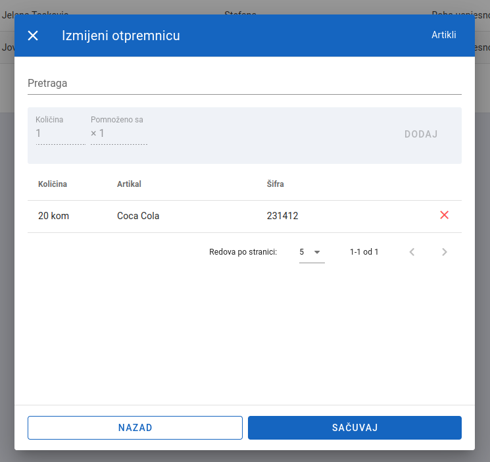Go to the previous page of rows
The height and width of the screenshot is (462, 490).
pyautogui.click(x=412, y=252)
